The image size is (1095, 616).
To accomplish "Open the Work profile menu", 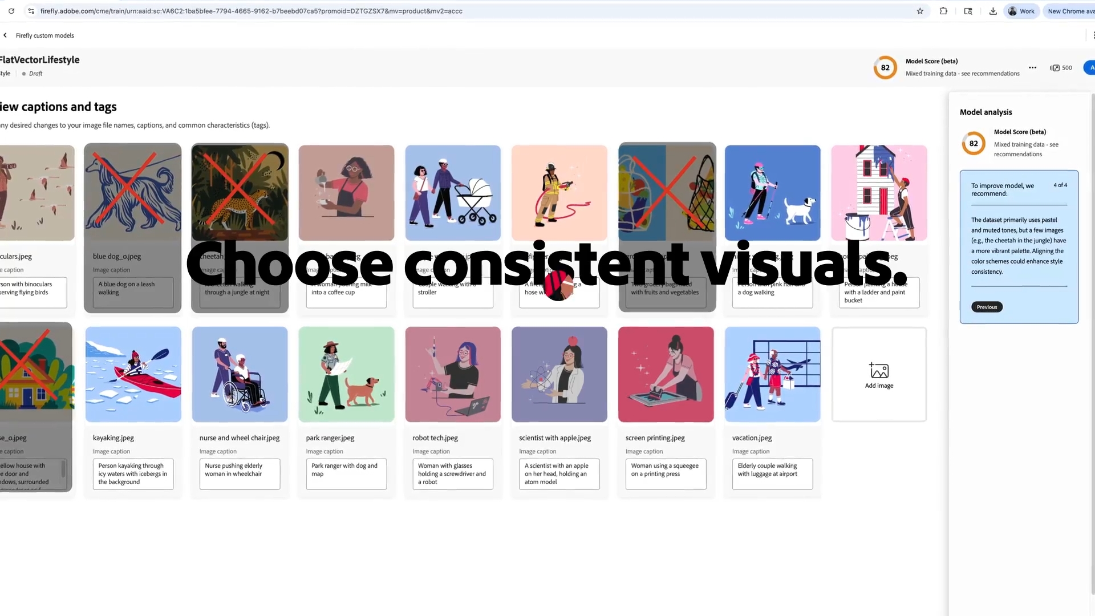I will pos(1020,11).
